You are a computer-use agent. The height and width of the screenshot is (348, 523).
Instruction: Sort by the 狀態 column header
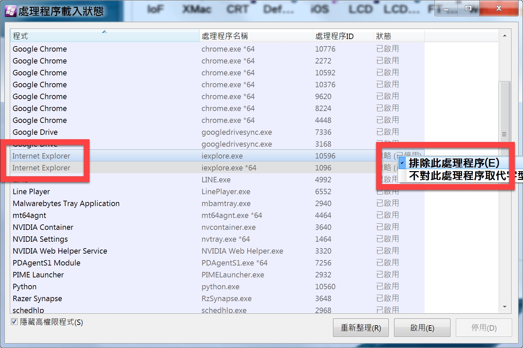(399, 36)
